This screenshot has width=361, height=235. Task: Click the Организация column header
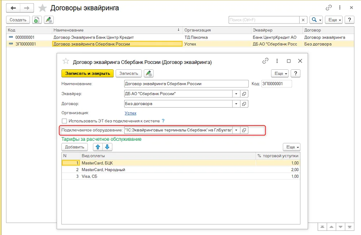217,30
